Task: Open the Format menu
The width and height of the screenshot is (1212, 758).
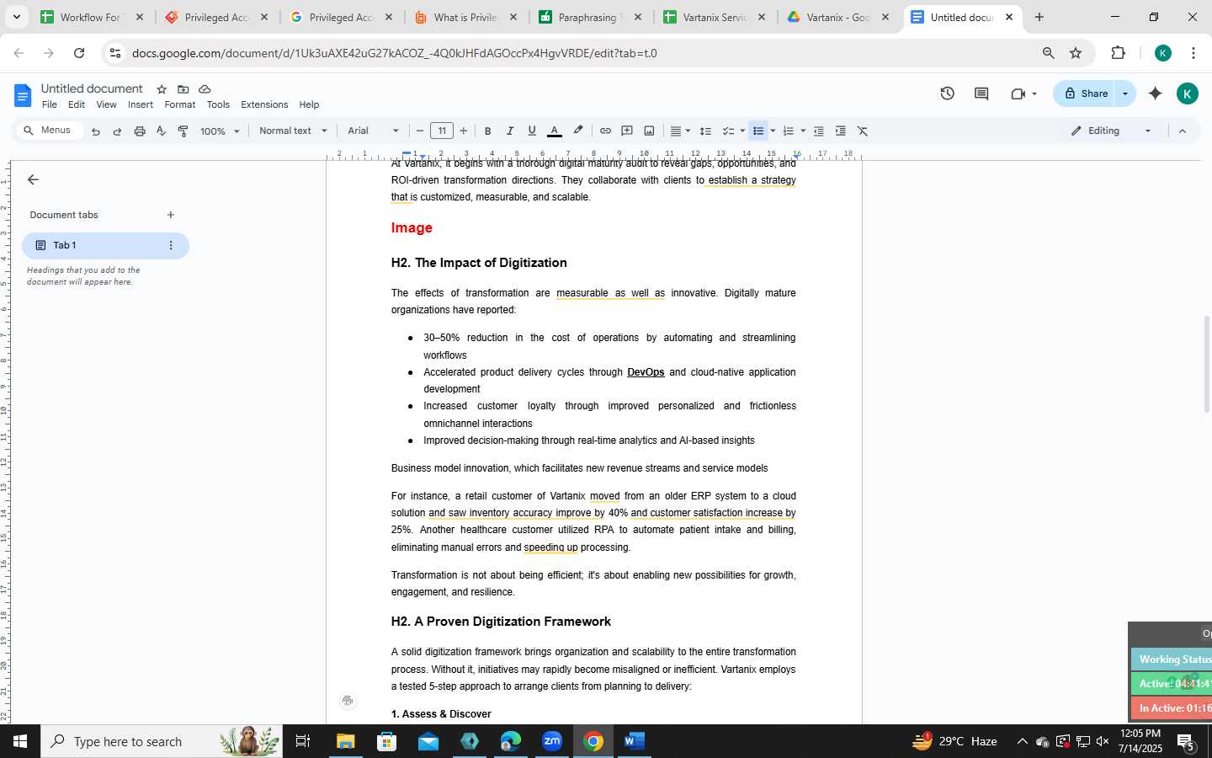Action: [179, 104]
